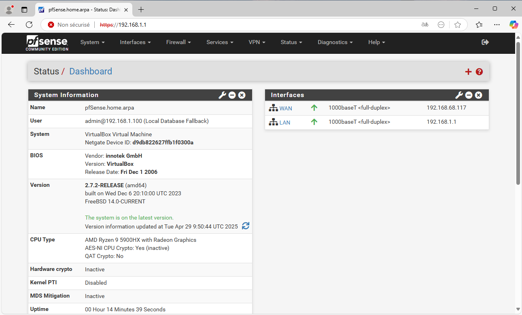Open the LAN interface link
522x315 pixels.
285,122
